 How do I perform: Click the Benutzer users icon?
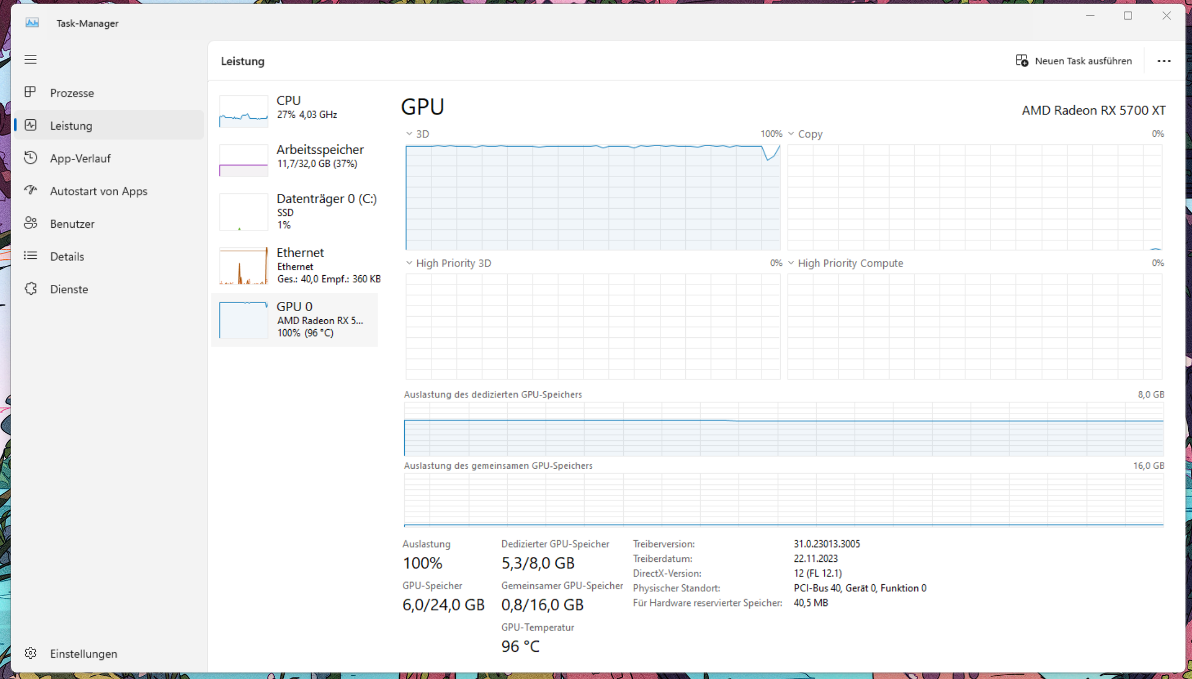(x=31, y=223)
